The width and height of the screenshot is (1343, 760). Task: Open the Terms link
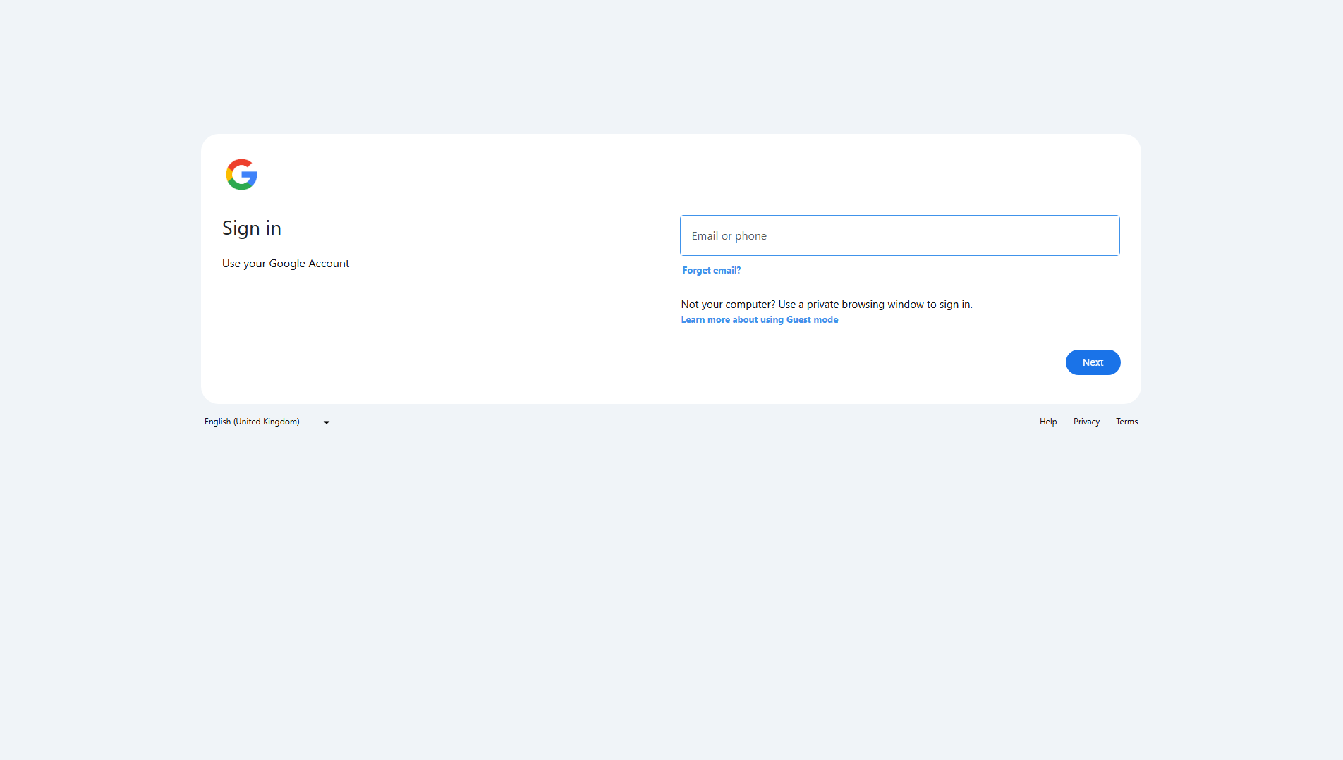tap(1126, 422)
